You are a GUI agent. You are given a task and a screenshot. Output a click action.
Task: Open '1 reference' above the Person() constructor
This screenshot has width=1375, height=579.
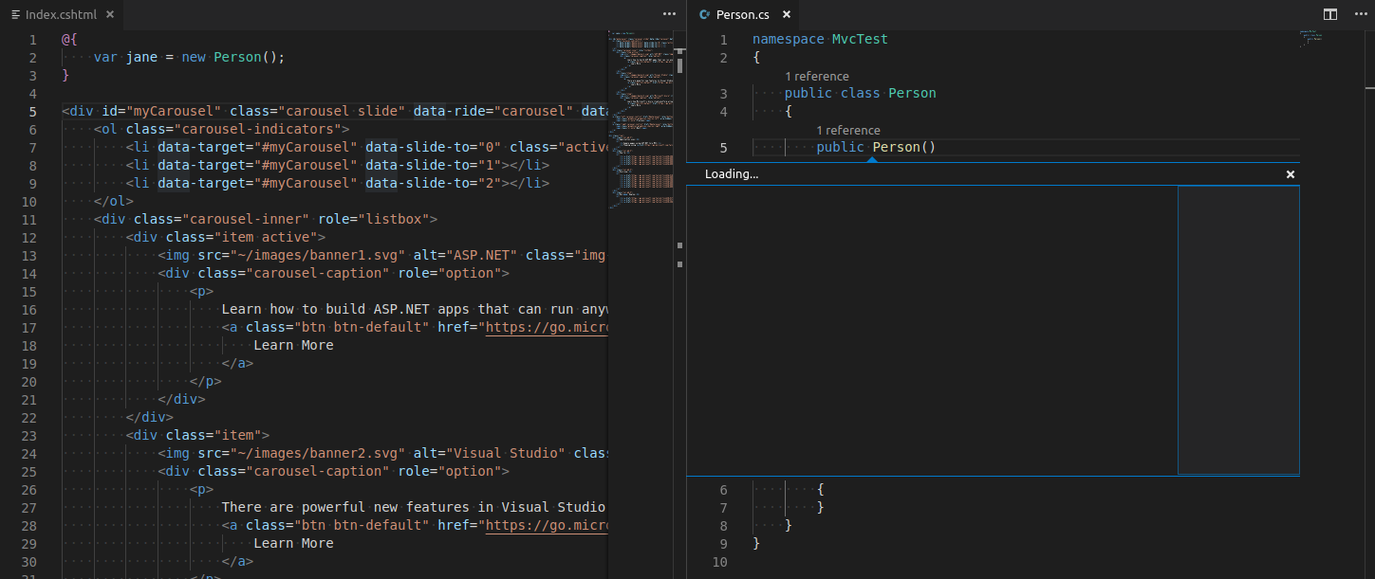point(847,130)
